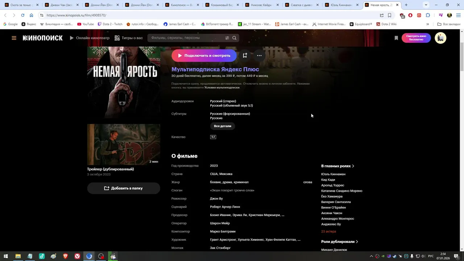464x261 pixels.
Task: Click the browser address bar URL
Action: [x=76, y=15]
